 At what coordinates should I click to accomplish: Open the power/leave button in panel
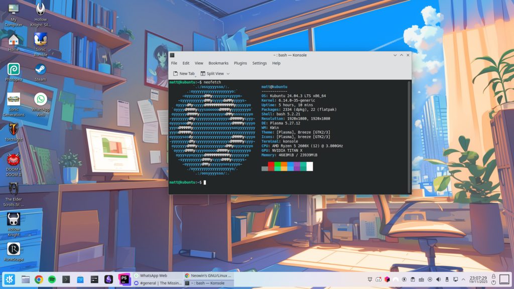click(x=493, y=282)
